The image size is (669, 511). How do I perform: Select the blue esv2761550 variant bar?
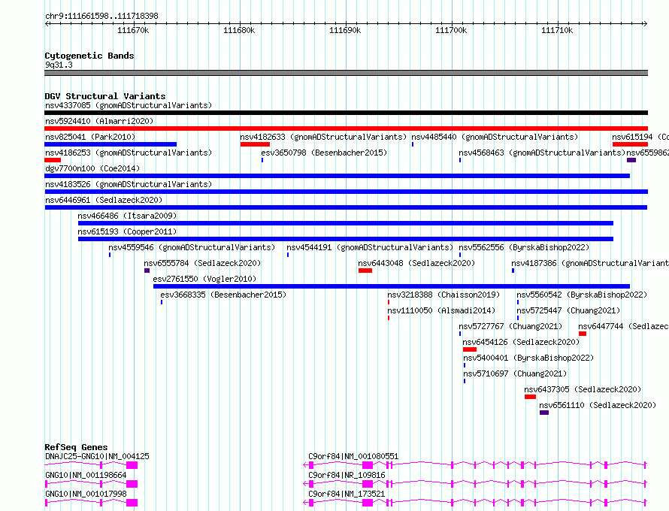[392, 286]
